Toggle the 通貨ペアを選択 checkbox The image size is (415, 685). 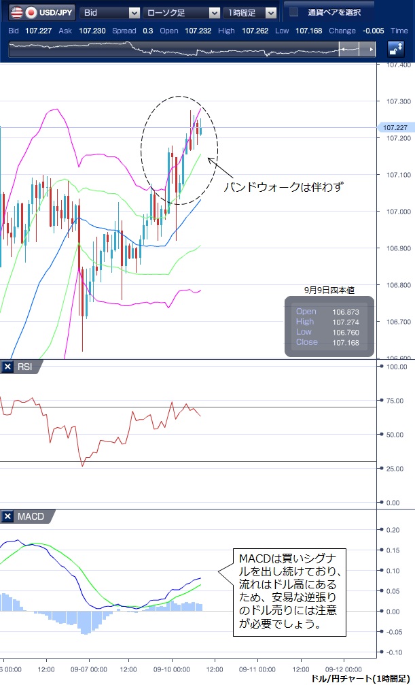(293, 12)
